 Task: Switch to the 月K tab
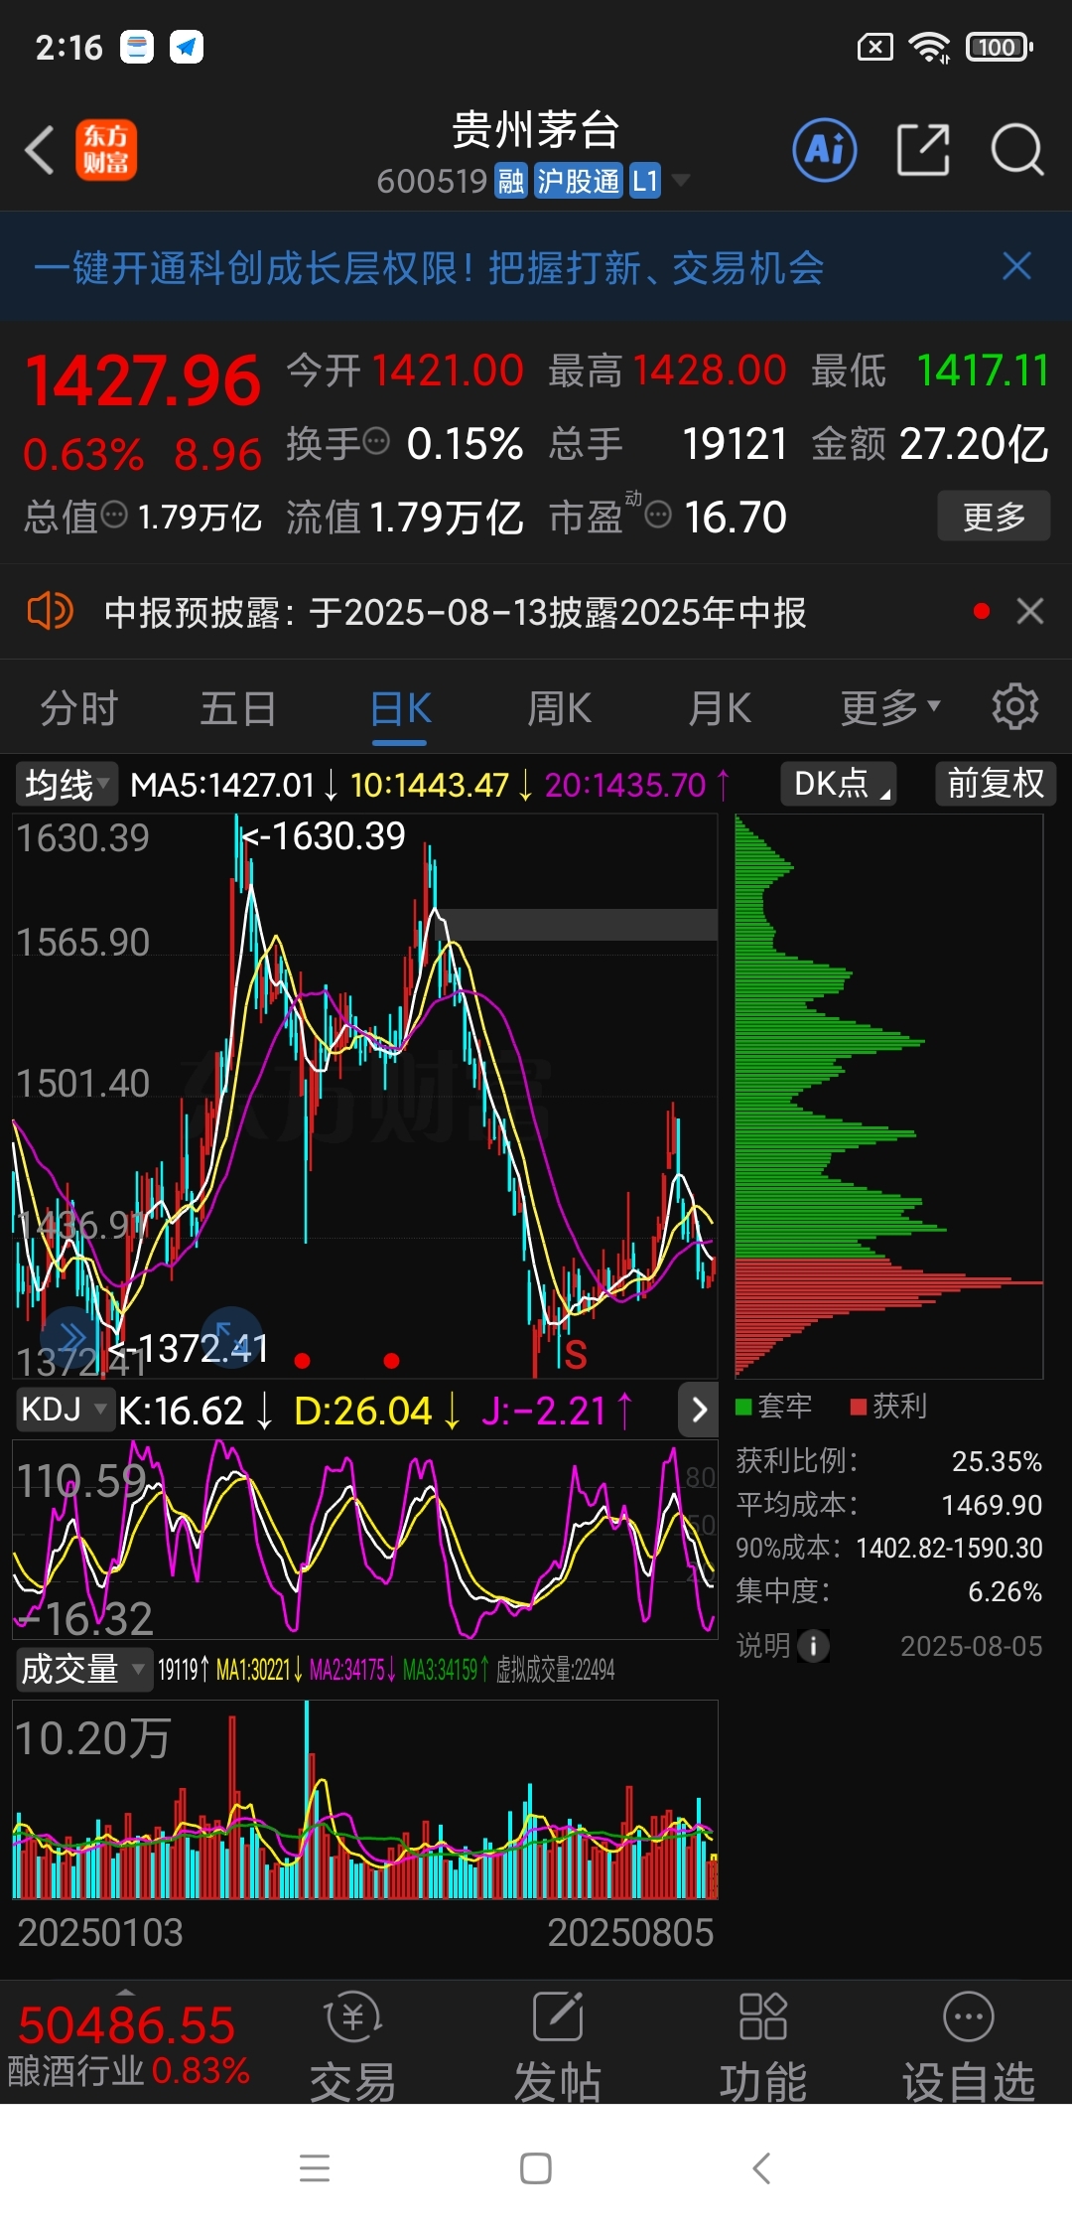[721, 708]
